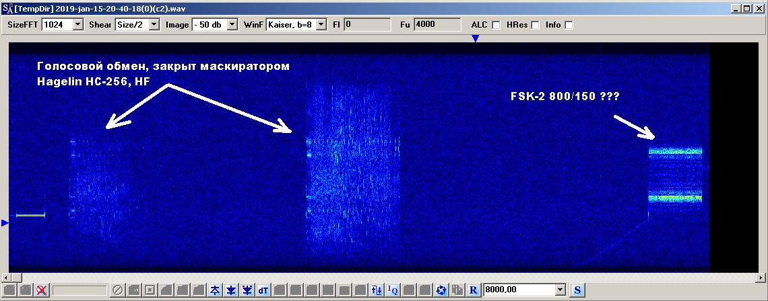
Task: Click the double down-arrow marker icon
Action: [247, 290]
